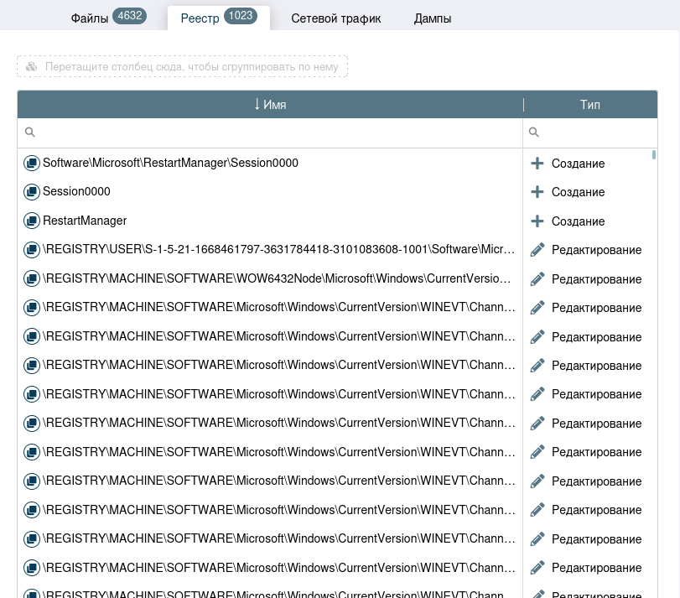Click the search icon in the Имя filter

pos(30,133)
